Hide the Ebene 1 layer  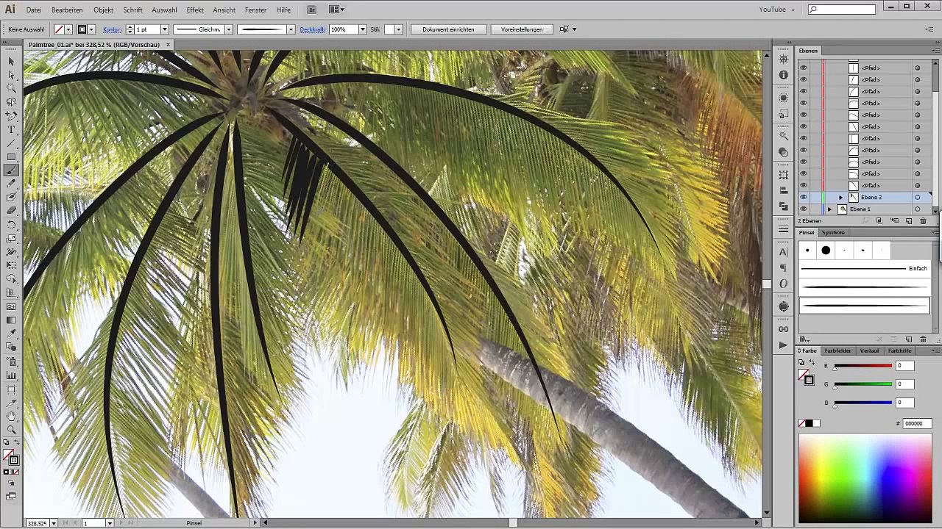pyautogui.click(x=803, y=209)
